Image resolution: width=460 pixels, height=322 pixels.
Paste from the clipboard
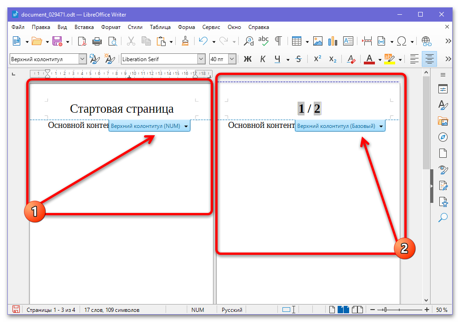tap(161, 41)
